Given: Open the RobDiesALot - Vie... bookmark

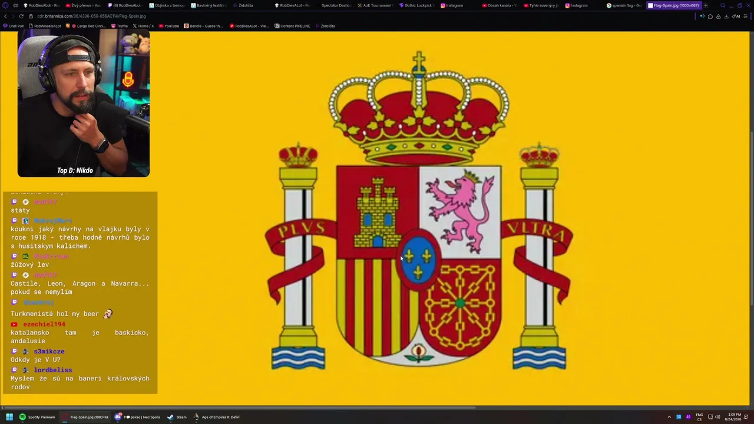Looking at the screenshot, I should pyautogui.click(x=249, y=26).
